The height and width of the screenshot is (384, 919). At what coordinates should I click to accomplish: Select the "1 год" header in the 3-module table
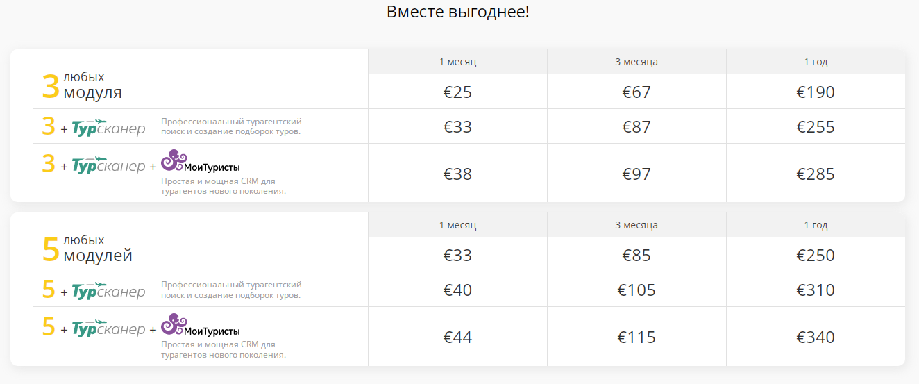pyautogui.click(x=816, y=62)
